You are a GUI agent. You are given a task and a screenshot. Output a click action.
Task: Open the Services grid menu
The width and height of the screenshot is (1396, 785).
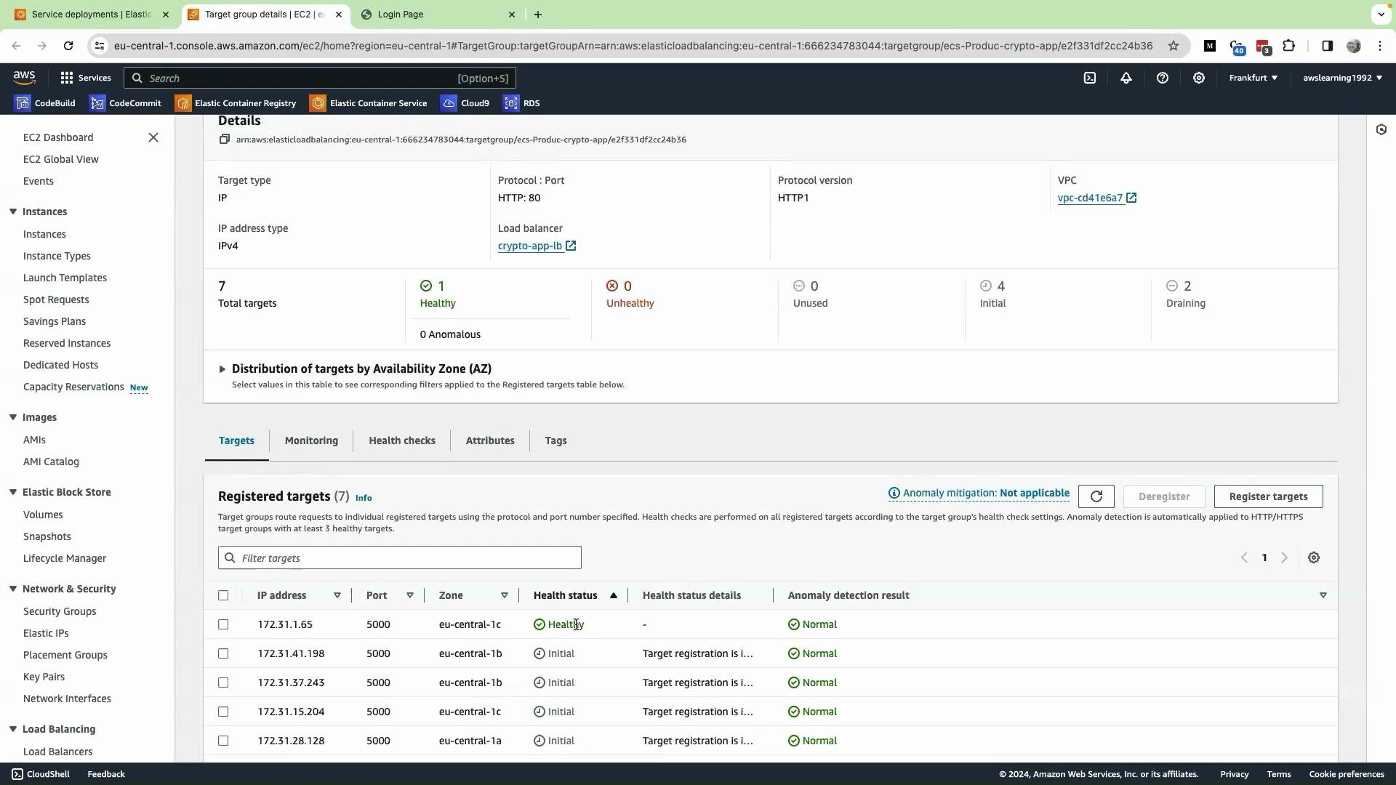[x=86, y=78]
